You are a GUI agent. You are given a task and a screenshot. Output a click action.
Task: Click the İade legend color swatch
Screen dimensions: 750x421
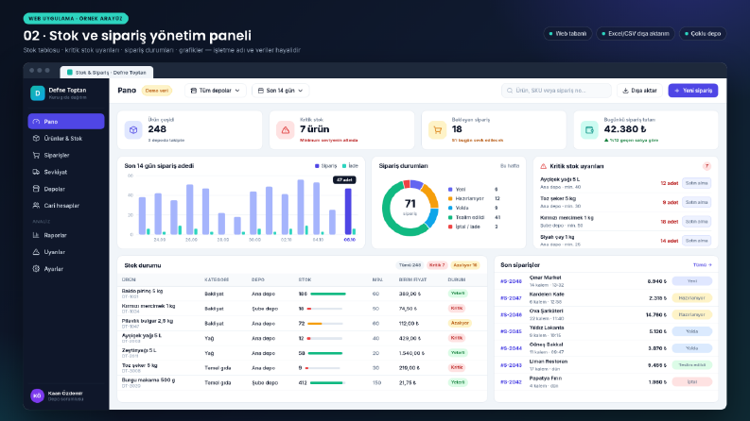pos(344,166)
